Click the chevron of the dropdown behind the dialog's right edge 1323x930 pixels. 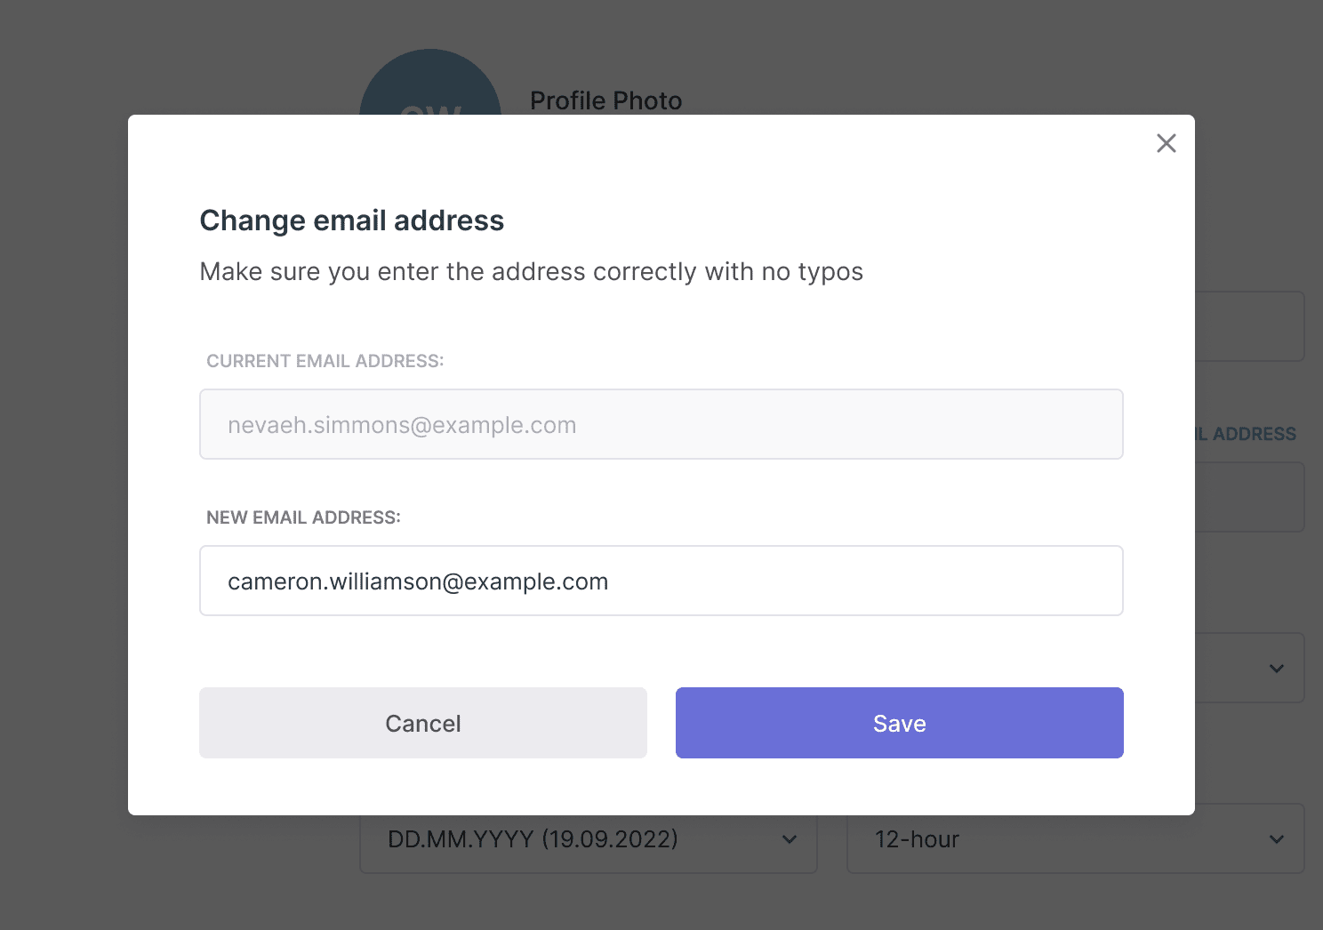1276,669
